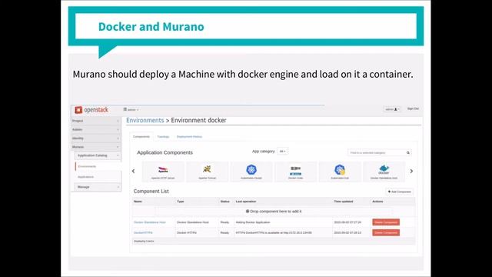Show next application components

click(411, 171)
